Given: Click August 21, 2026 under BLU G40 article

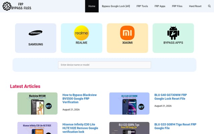Looking at the screenshot, I should (163, 106).
